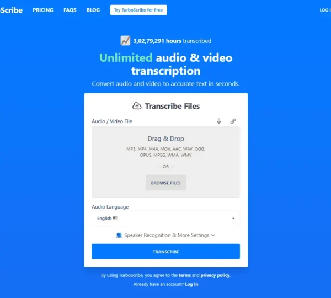The image size is (331, 298).
Task: Expand Speaker Recognition & More Settings
Action: (165, 235)
